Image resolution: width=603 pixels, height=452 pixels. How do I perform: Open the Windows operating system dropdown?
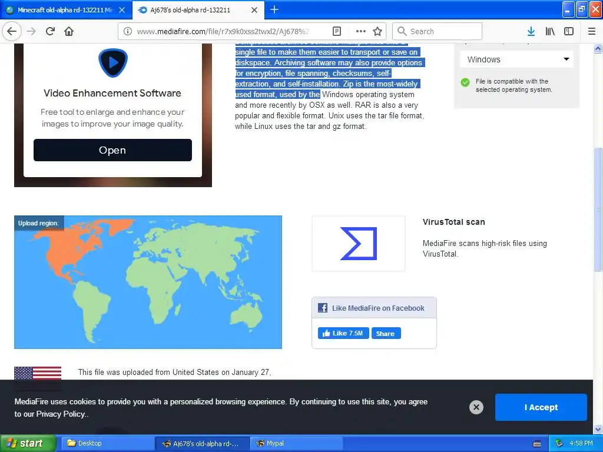[x=517, y=59]
